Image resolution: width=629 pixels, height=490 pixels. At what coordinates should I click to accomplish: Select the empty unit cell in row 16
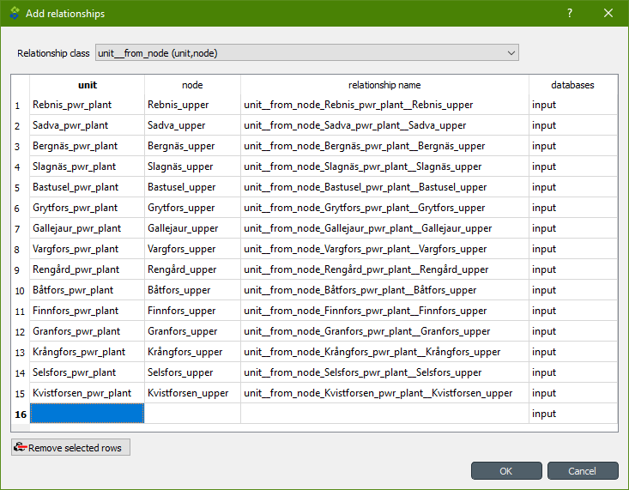[87, 414]
